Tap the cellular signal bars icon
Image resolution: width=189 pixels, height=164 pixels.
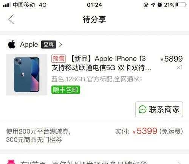coord(6,5)
